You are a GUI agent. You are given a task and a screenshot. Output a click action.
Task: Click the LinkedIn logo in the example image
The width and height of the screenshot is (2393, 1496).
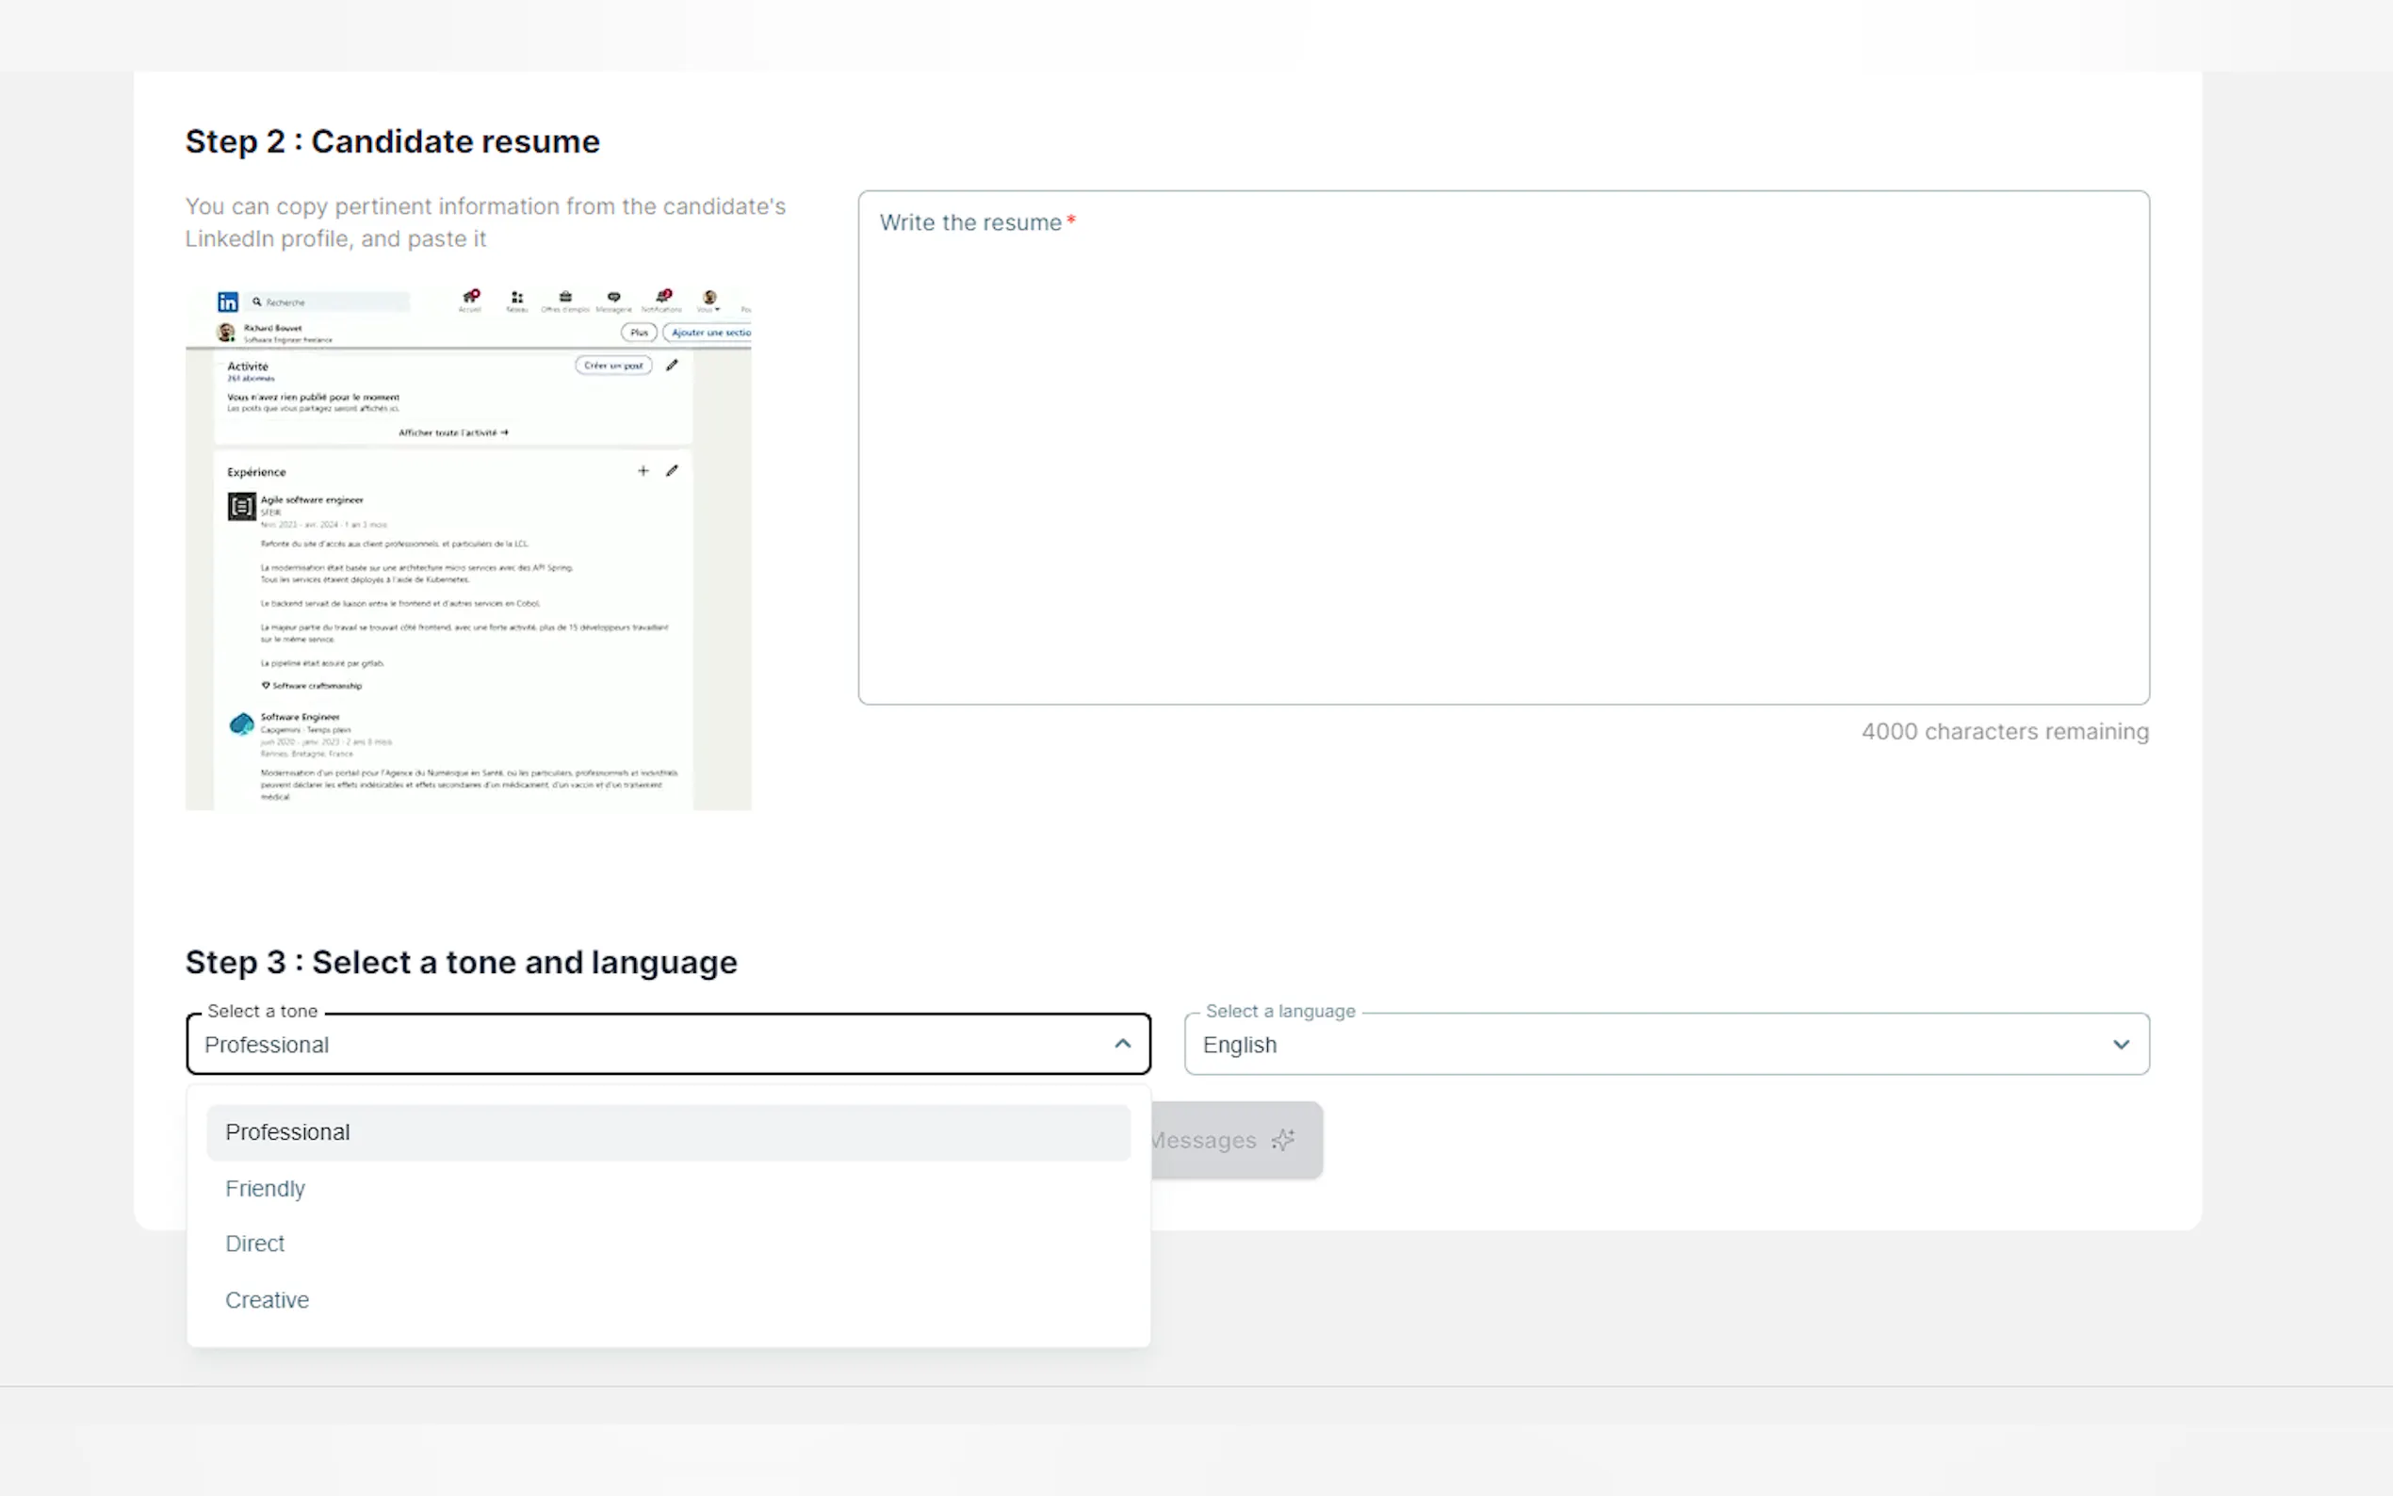pos(228,301)
